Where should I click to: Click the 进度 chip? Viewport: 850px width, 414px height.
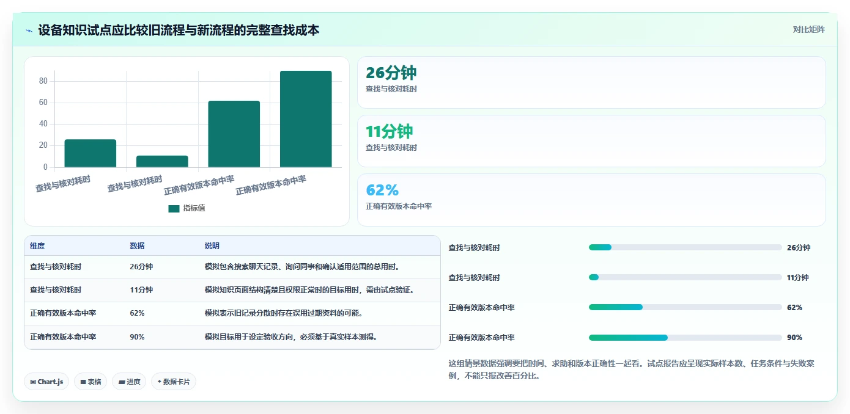click(x=129, y=382)
